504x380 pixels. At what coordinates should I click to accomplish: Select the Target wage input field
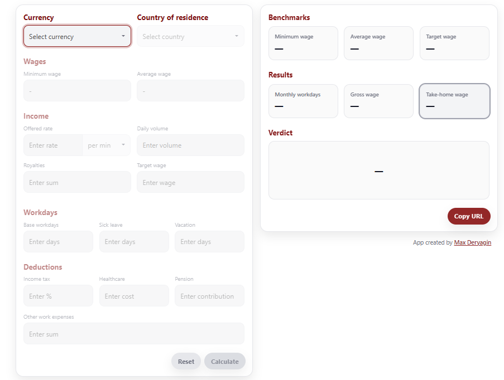click(x=190, y=182)
